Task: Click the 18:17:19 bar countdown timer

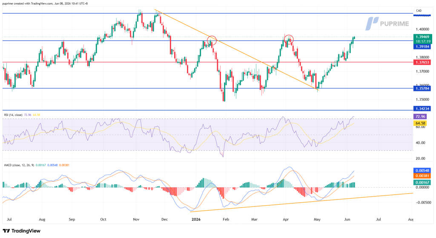Action: tap(423, 41)
